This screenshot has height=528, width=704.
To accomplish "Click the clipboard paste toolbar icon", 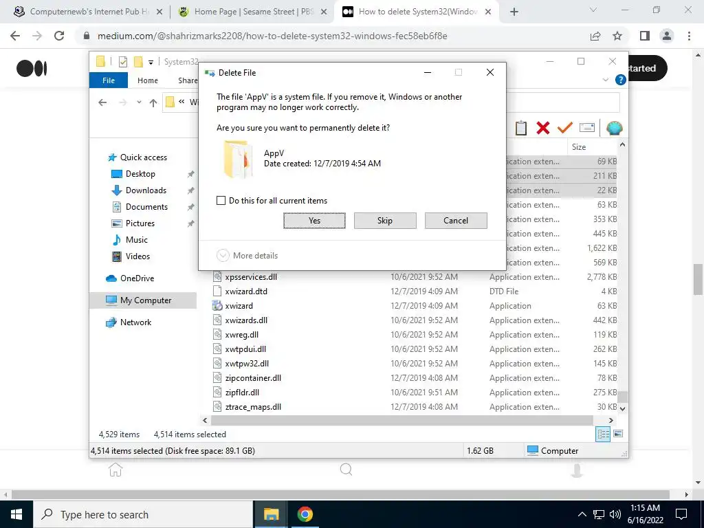I will 521,128.
